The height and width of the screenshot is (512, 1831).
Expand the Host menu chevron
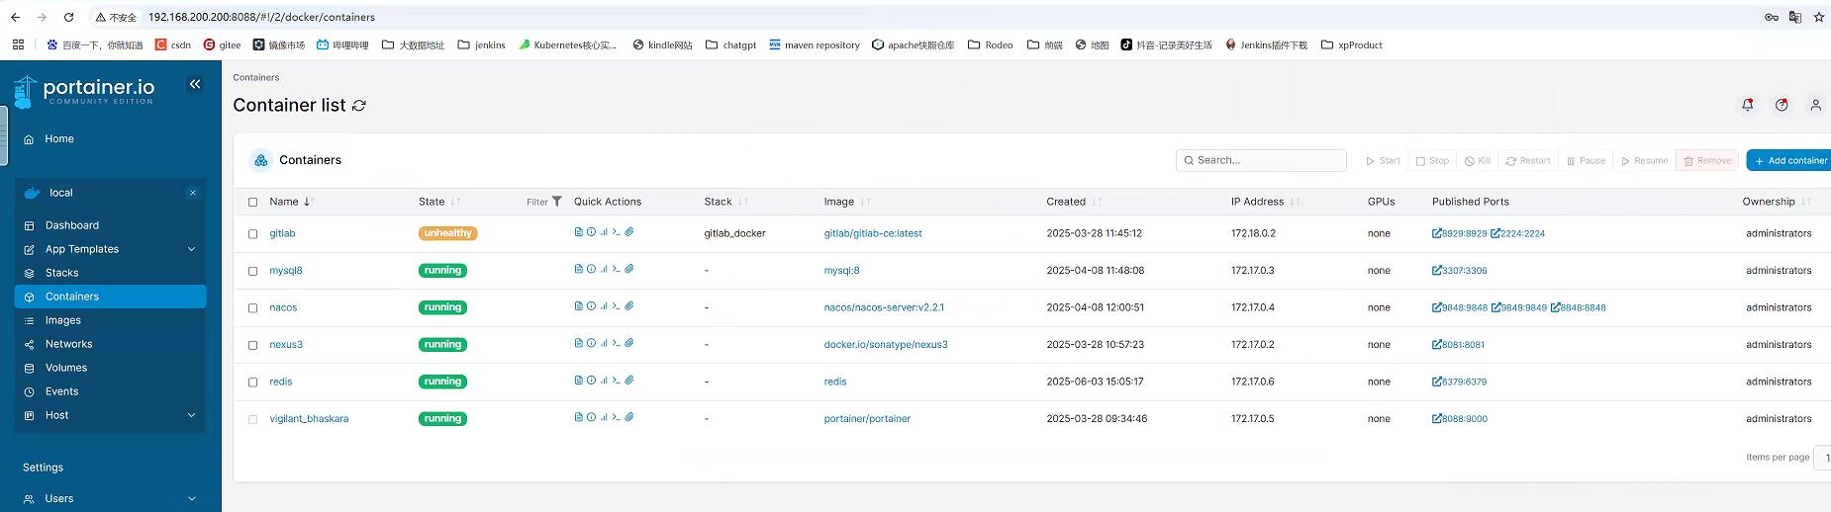[192, 415]
